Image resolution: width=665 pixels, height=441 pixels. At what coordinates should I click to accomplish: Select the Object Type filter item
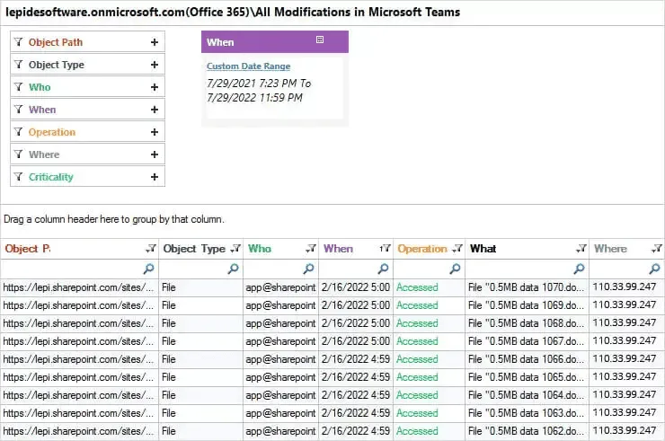point(57,65)
